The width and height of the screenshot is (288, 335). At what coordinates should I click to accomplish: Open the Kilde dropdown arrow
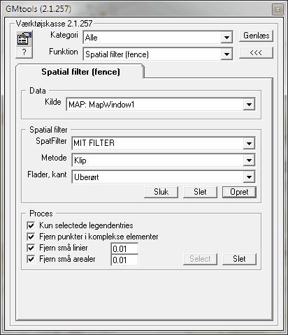tap(249, 105)
